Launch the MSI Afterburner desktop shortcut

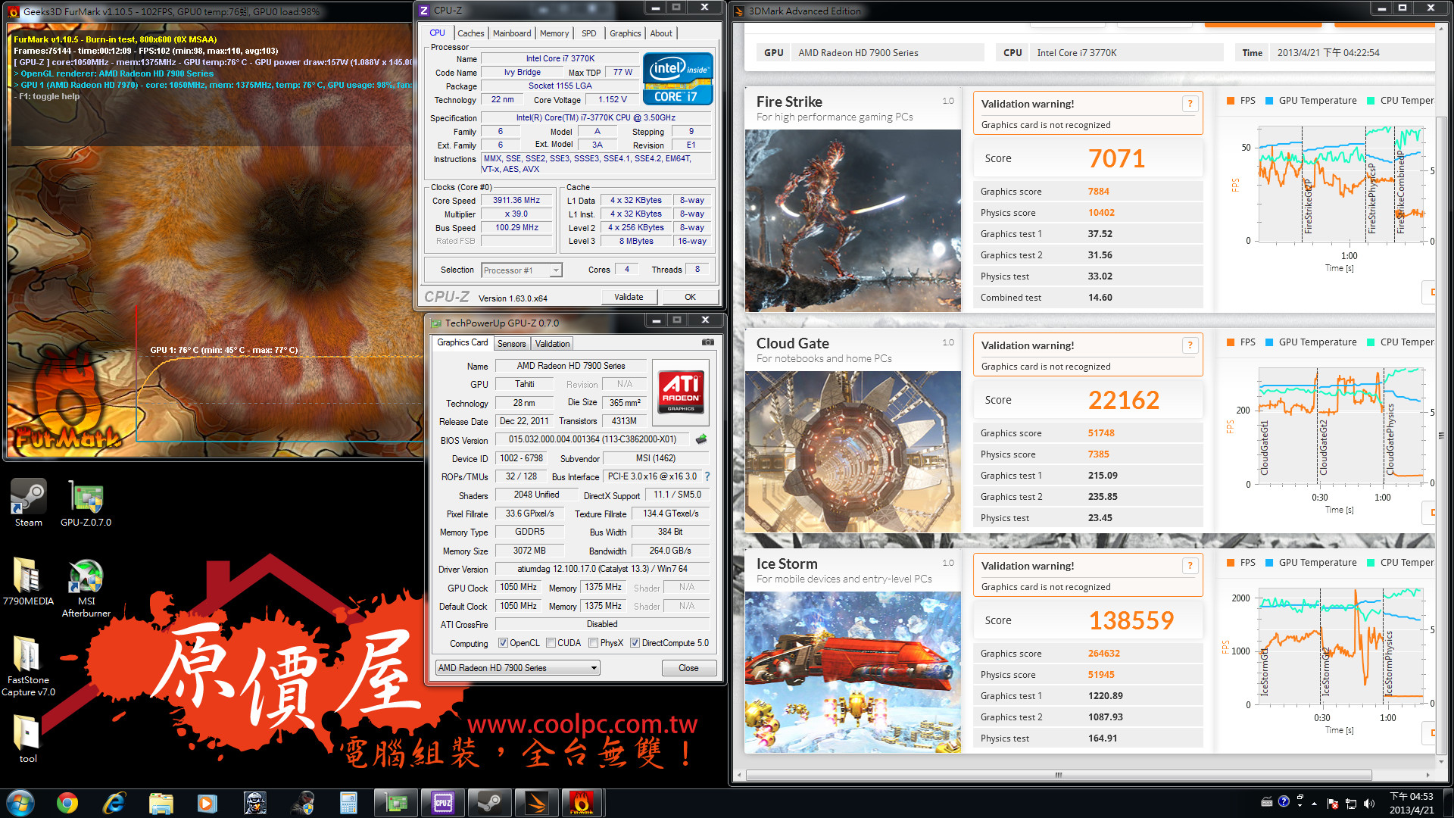(86, 588)
